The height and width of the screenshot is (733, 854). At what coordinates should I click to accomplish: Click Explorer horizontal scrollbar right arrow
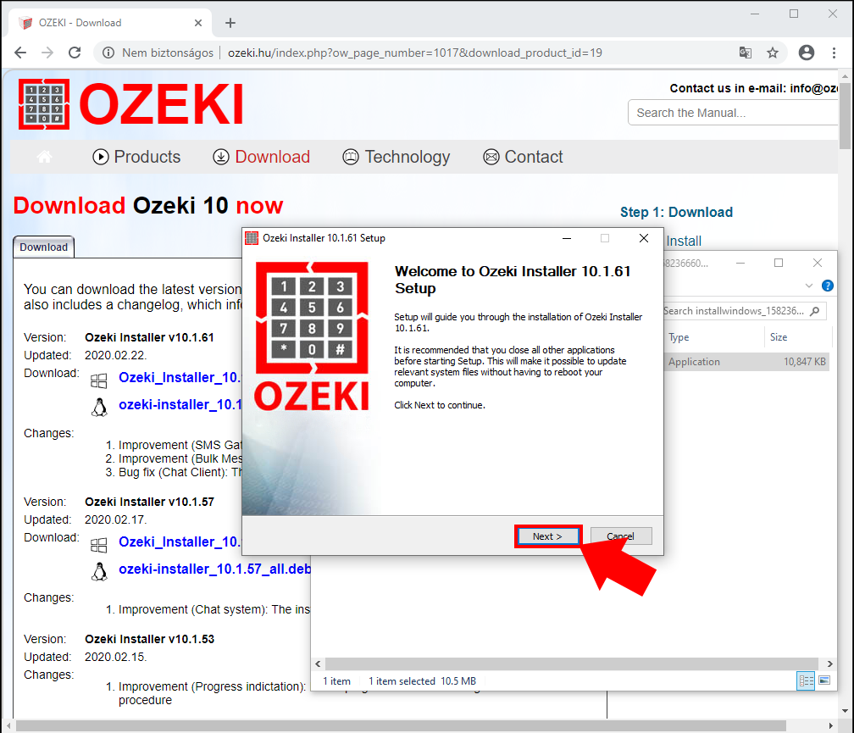(x=829, y=664)
